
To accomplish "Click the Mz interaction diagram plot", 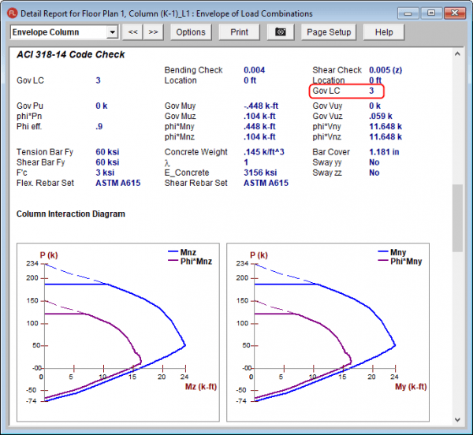I will (117, 331).
